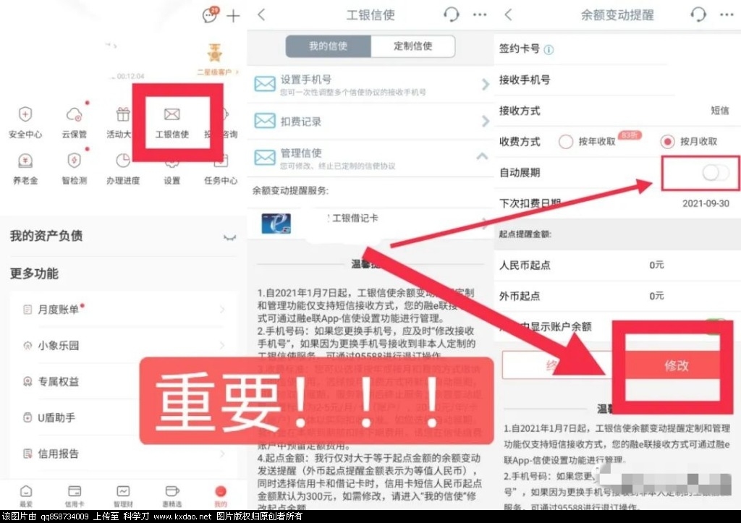Screen dimensions: 741x523
Task: Open the 扣费记录 row chevron
Action: pyautogui.click(x=485, y=121)
